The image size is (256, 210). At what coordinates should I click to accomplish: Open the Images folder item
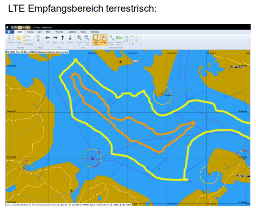pos(28,44)
